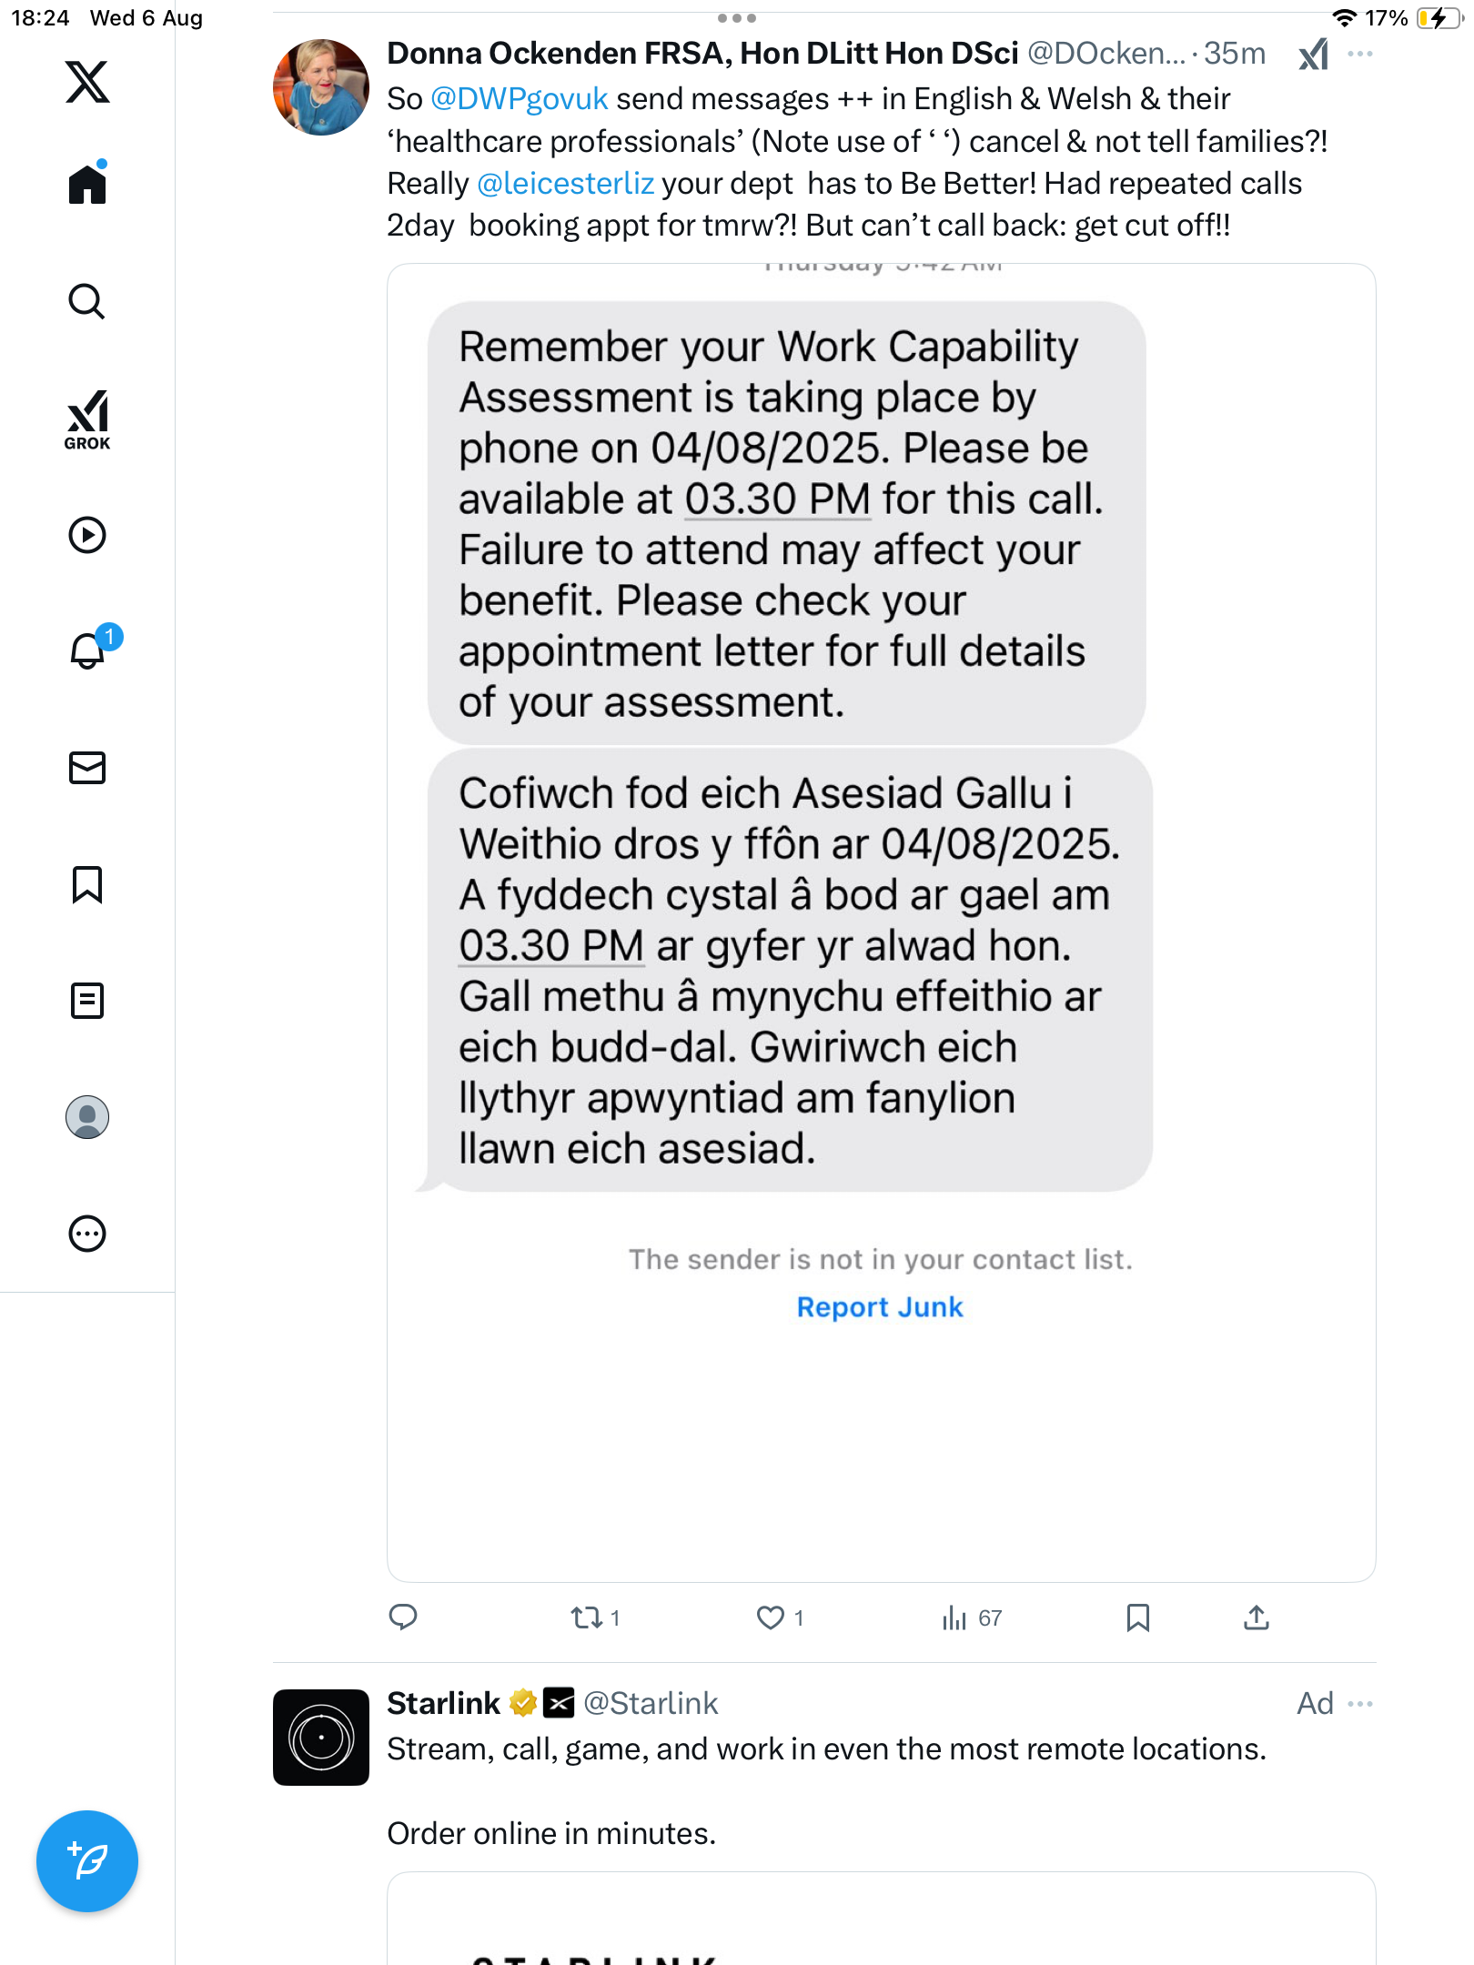Image resolution: width=1474 pixels, height=1965 pixels.
Task: Tap the @leicesterliz mention link
Action: (x=565, y=183)
